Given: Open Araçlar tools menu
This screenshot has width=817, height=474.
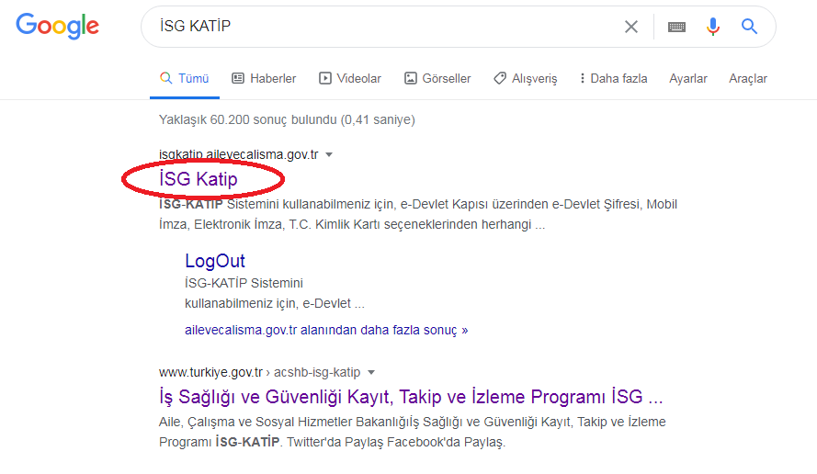Looking at the screenshot, I should click(x=748, y=78).
